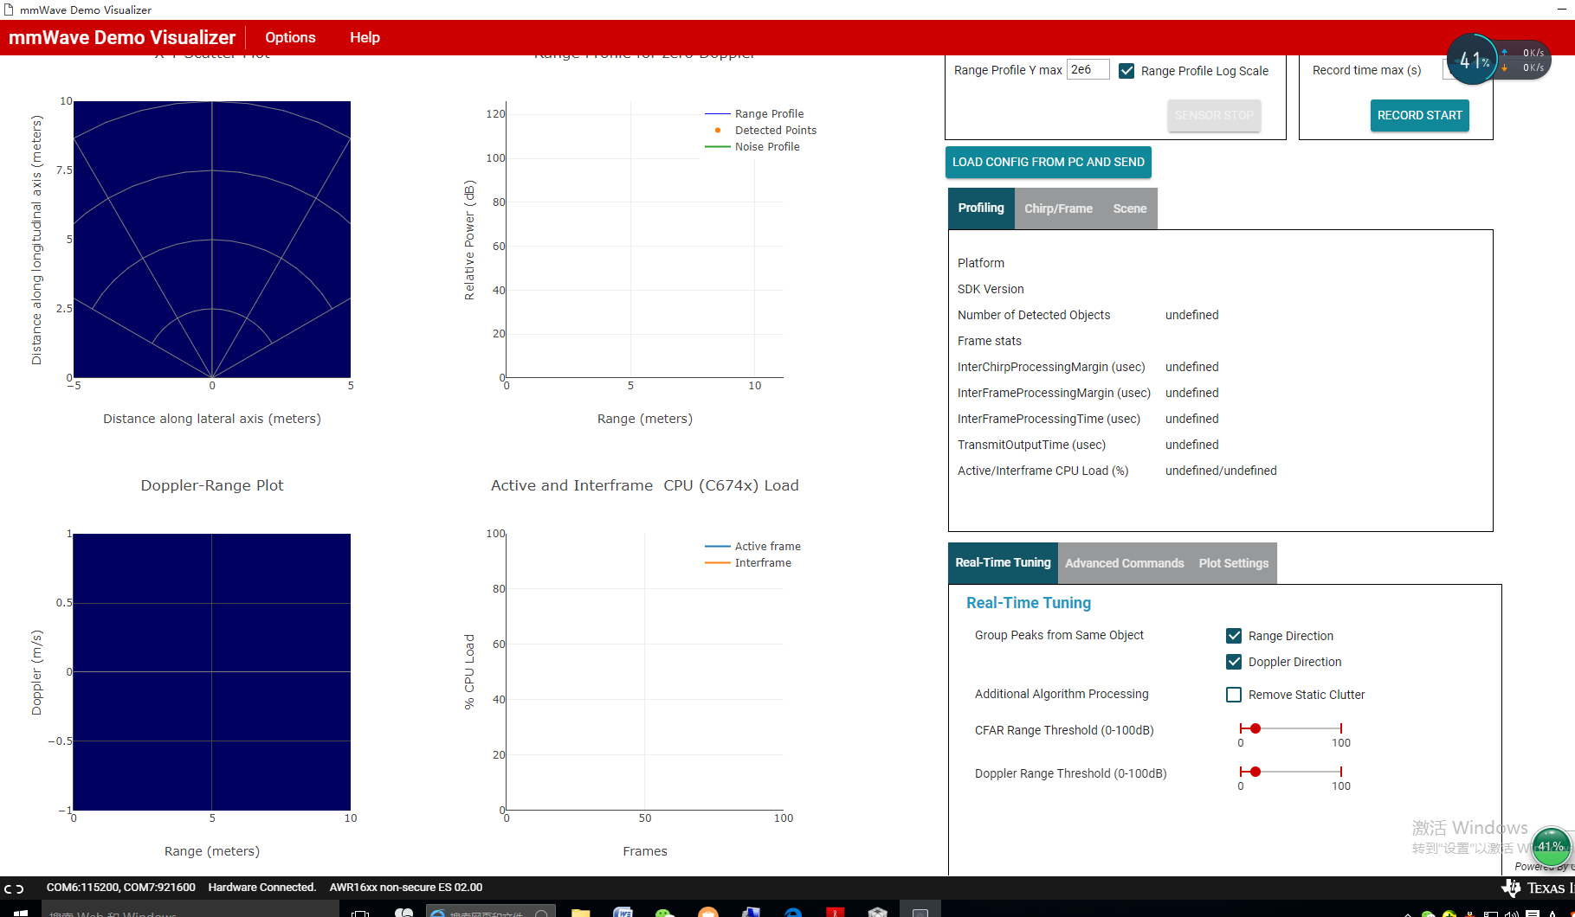Click the Additional Algorithm Processing label
Viewport: 1575px width, 917px height.
1062,694
